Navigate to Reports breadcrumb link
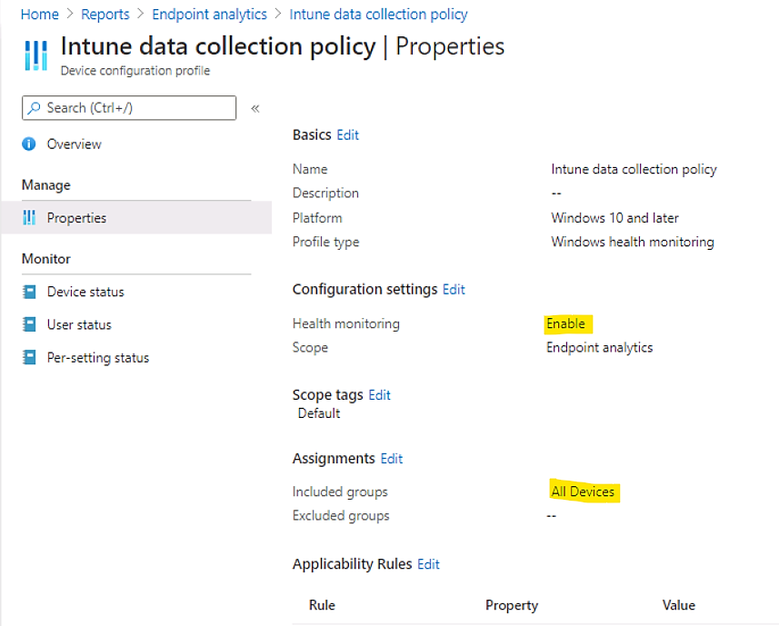 click(105, 15)
